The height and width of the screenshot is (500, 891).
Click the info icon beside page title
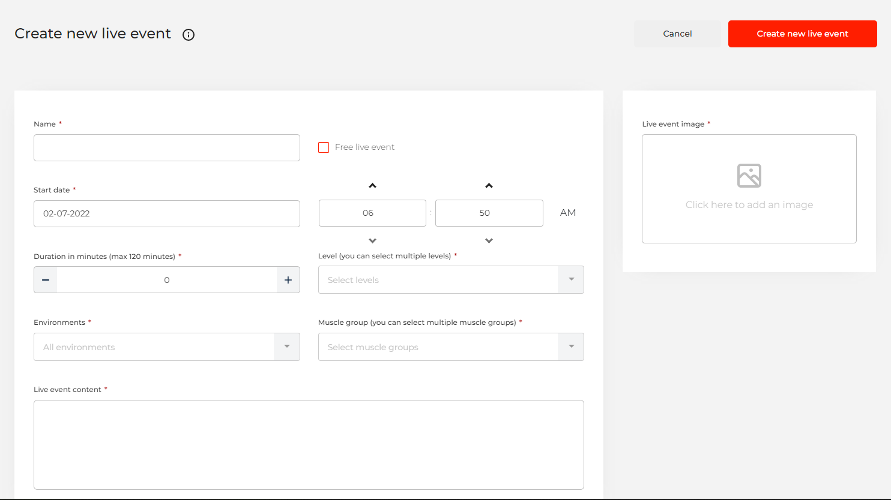[x=189, y=35]
